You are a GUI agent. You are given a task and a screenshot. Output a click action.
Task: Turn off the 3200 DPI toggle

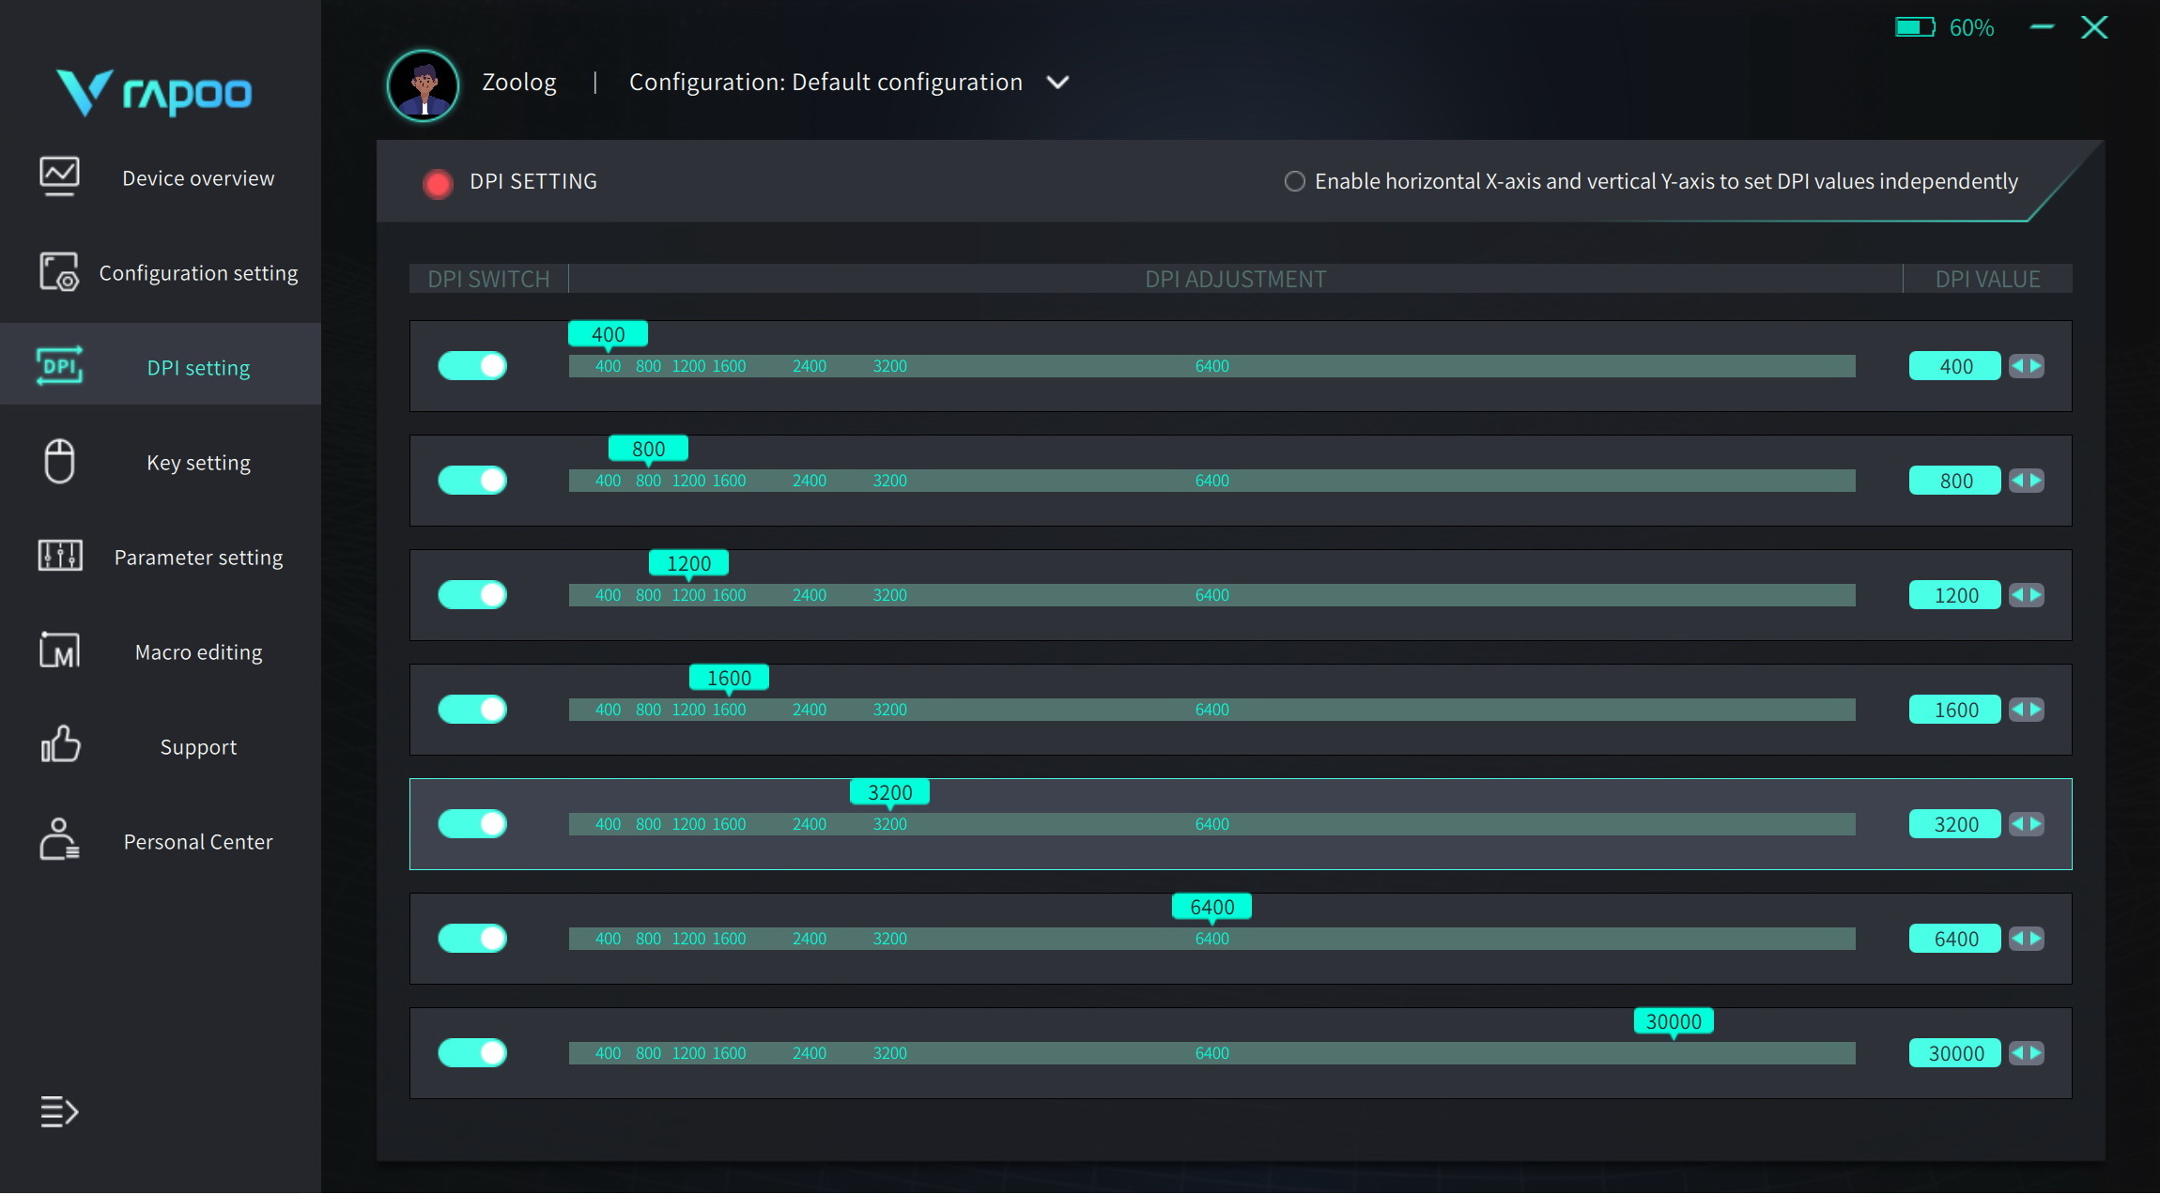(x=472, y=824)
